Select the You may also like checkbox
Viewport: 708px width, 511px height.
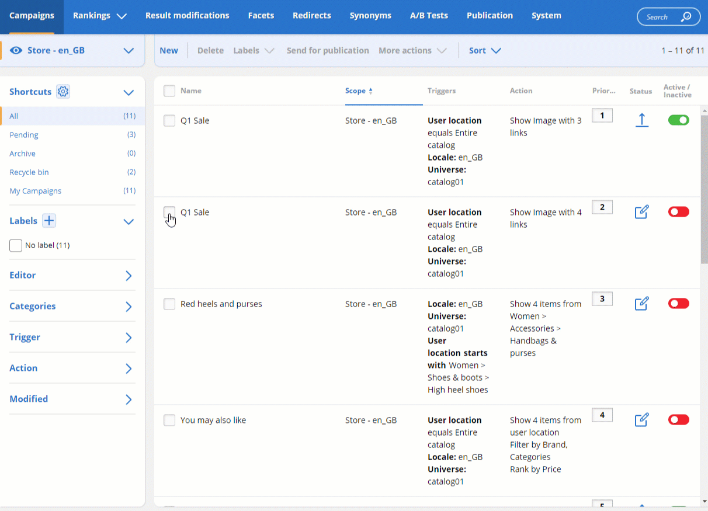coord(169,420)
